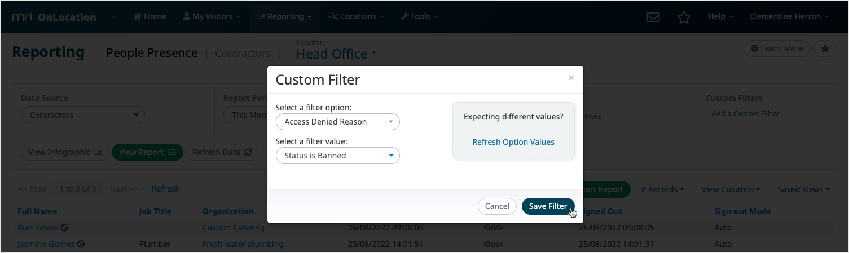Sort by Full Name column

click(37, 211)
